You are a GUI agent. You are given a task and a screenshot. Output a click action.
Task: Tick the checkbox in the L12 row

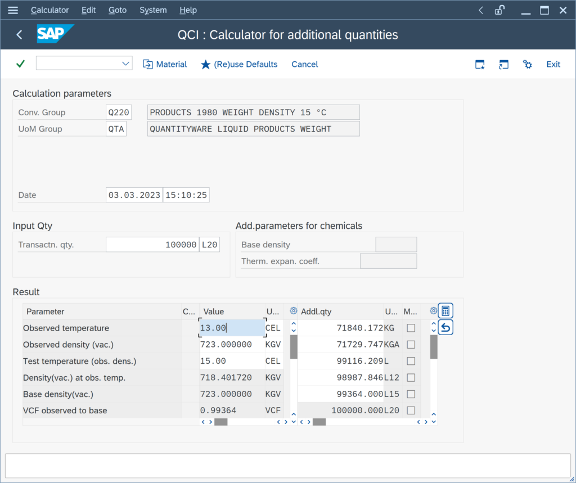pos(411,377)
